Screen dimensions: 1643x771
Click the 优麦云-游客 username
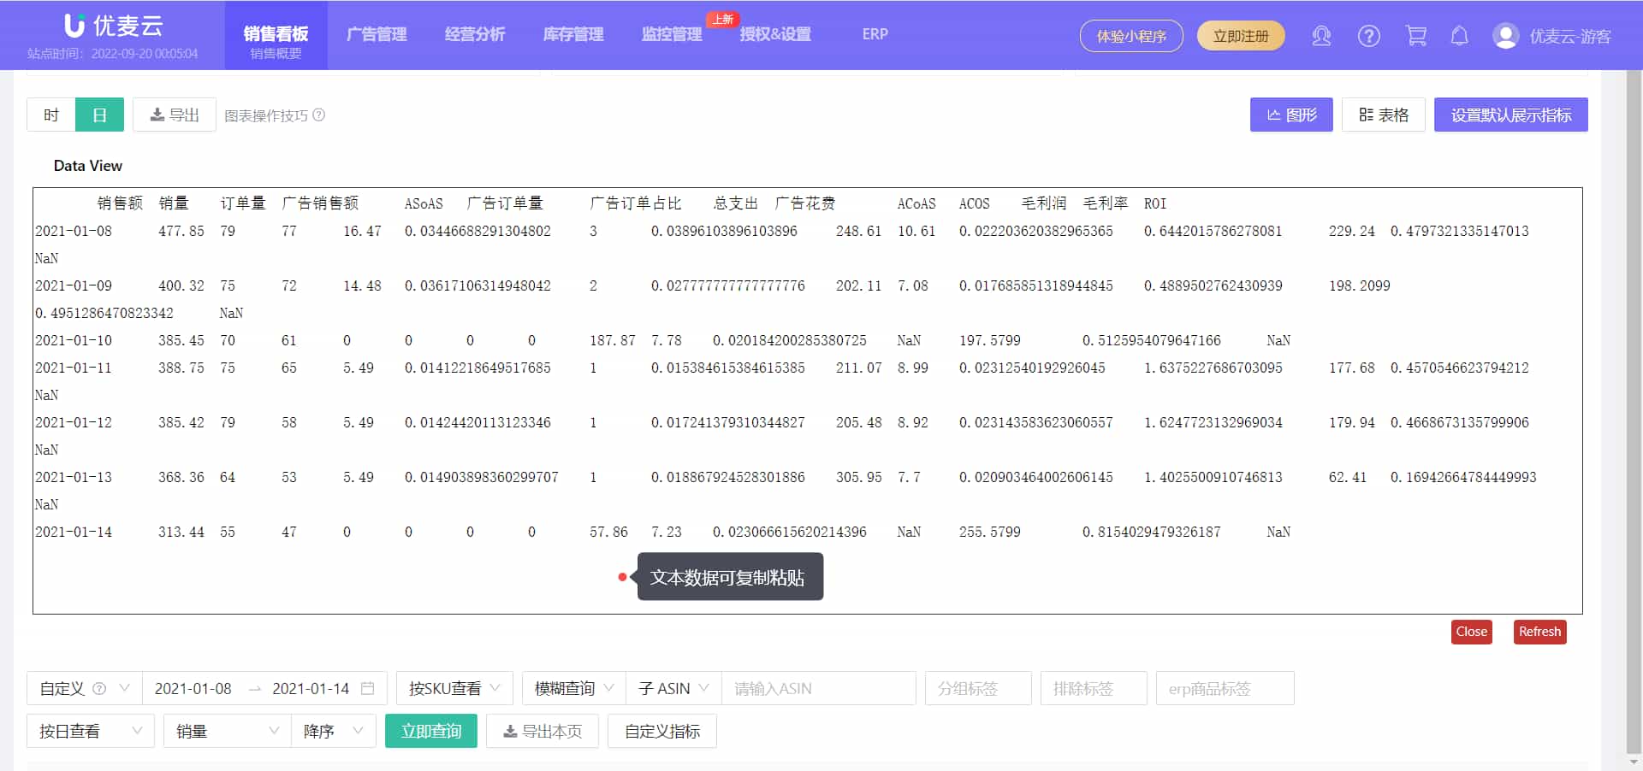click(1570, 36)
